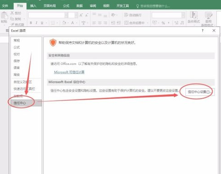221x174 pixels.
Task: Open the font name dropdown arrow
Action: [x=66, y=15]
